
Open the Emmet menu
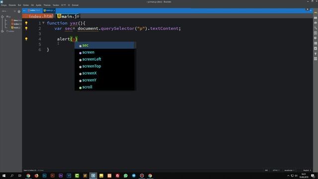pyautogui.click(x=75, y=5)
